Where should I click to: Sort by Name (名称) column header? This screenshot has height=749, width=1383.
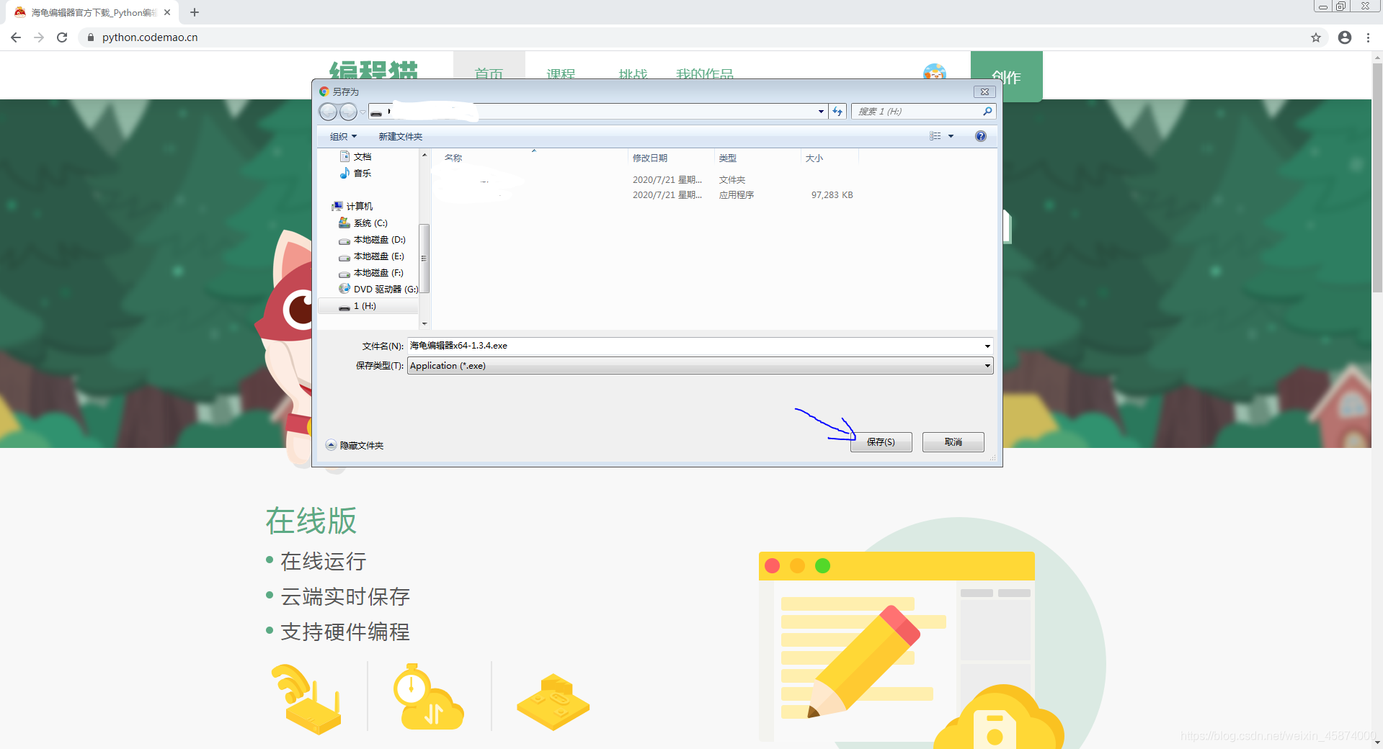click(x=530, y=158)
